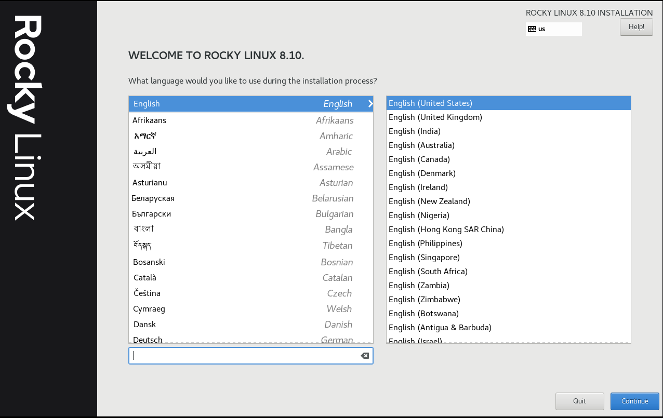Choose Čeština (Czech)
The image size is (663, 418).
point(251,293)
